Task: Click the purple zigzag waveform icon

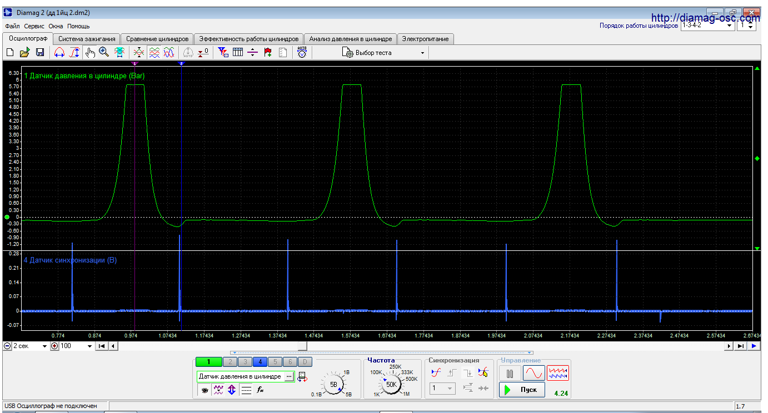Action: 218,390
